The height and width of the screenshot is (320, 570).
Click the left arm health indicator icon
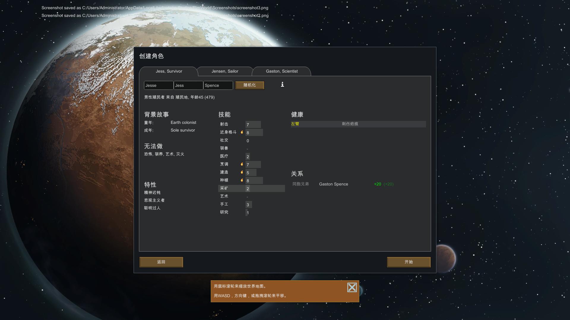coord(295,124)
